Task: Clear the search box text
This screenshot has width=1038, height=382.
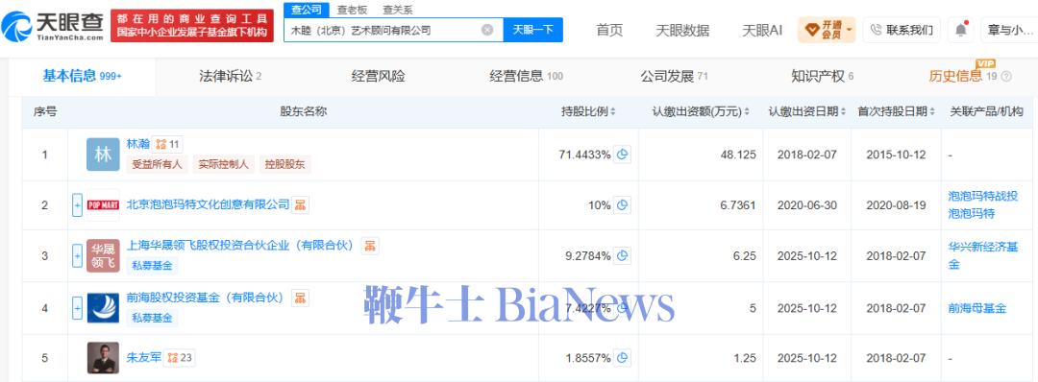Action: (487, 30)
